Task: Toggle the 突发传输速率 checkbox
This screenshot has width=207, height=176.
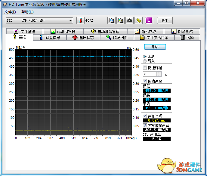Action: tap(145, 125)
